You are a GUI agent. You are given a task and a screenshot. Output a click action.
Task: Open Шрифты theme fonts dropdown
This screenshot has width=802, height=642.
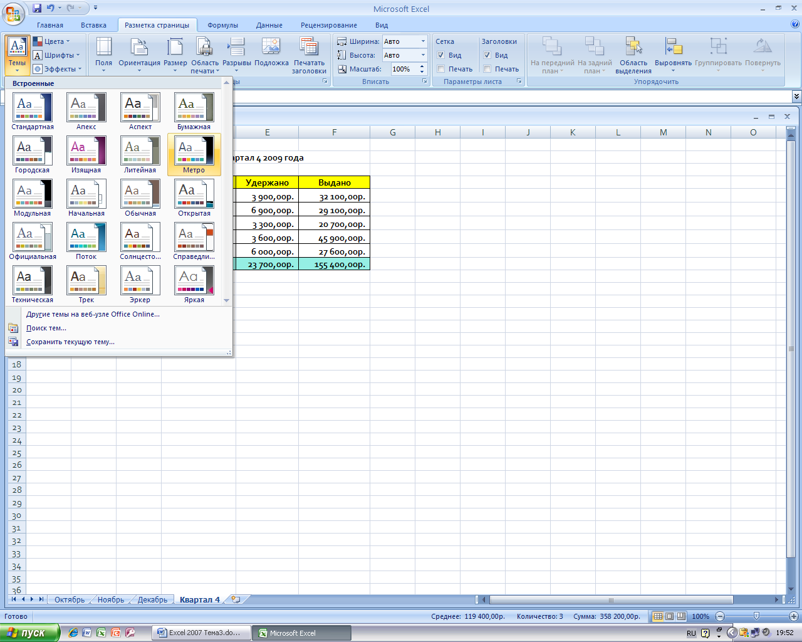click(57, 55)
